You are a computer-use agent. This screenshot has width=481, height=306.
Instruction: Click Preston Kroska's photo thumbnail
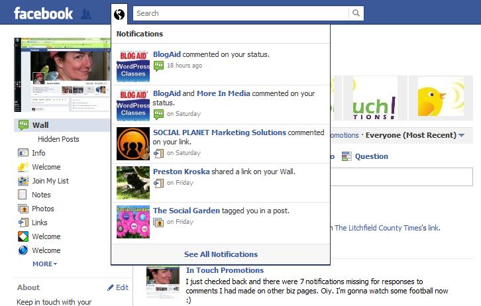click(x=133, y=183)
